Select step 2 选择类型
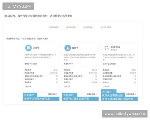 [71, 27]
